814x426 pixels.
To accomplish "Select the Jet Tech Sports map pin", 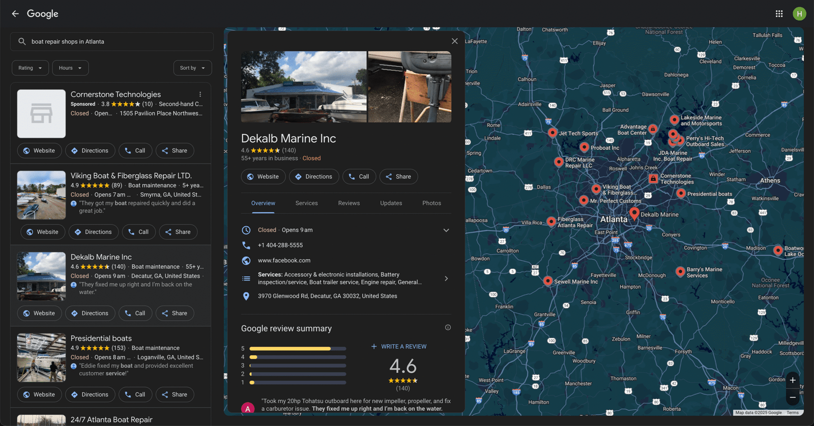I will click(x=553, y=132).
